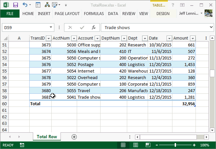Screen dimensions: 216x149
Task: Open the Jeff Lenni... account menu
Action: click(191, 13)
